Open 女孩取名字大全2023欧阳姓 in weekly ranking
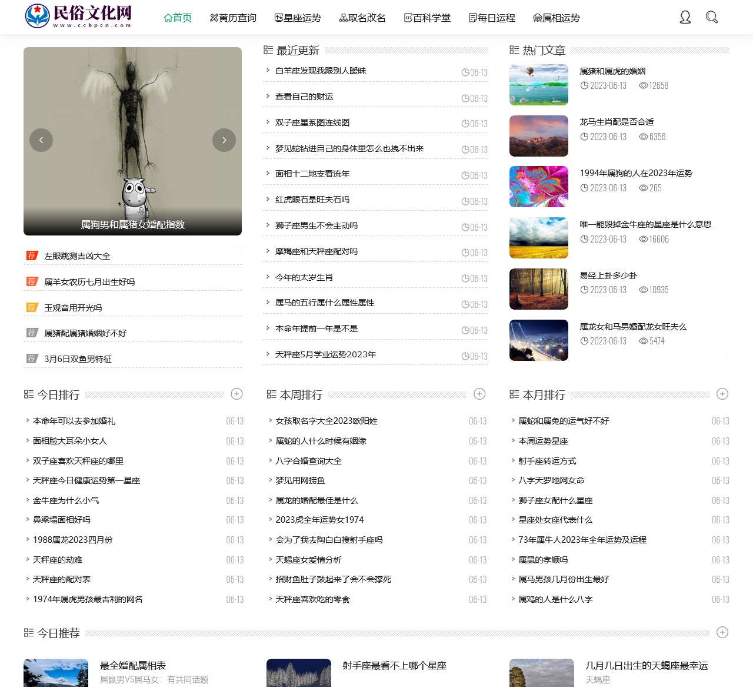 [x=326, y=421]
